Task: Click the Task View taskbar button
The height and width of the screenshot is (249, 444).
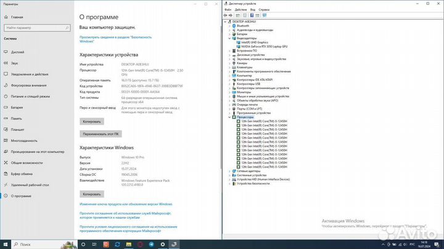Action: (x=94, y=245)
